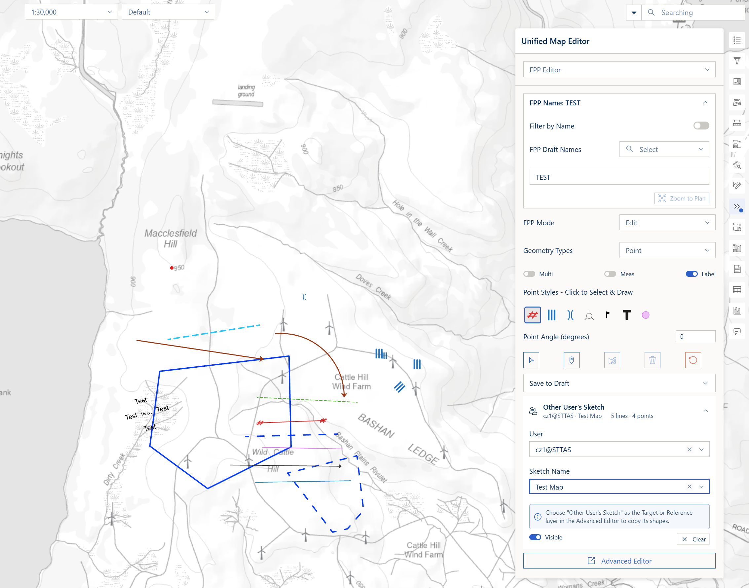Viewport: 749px width, 588px height.
Task: Clear the cz1@STTAS user selection
Action: point(689,450)
